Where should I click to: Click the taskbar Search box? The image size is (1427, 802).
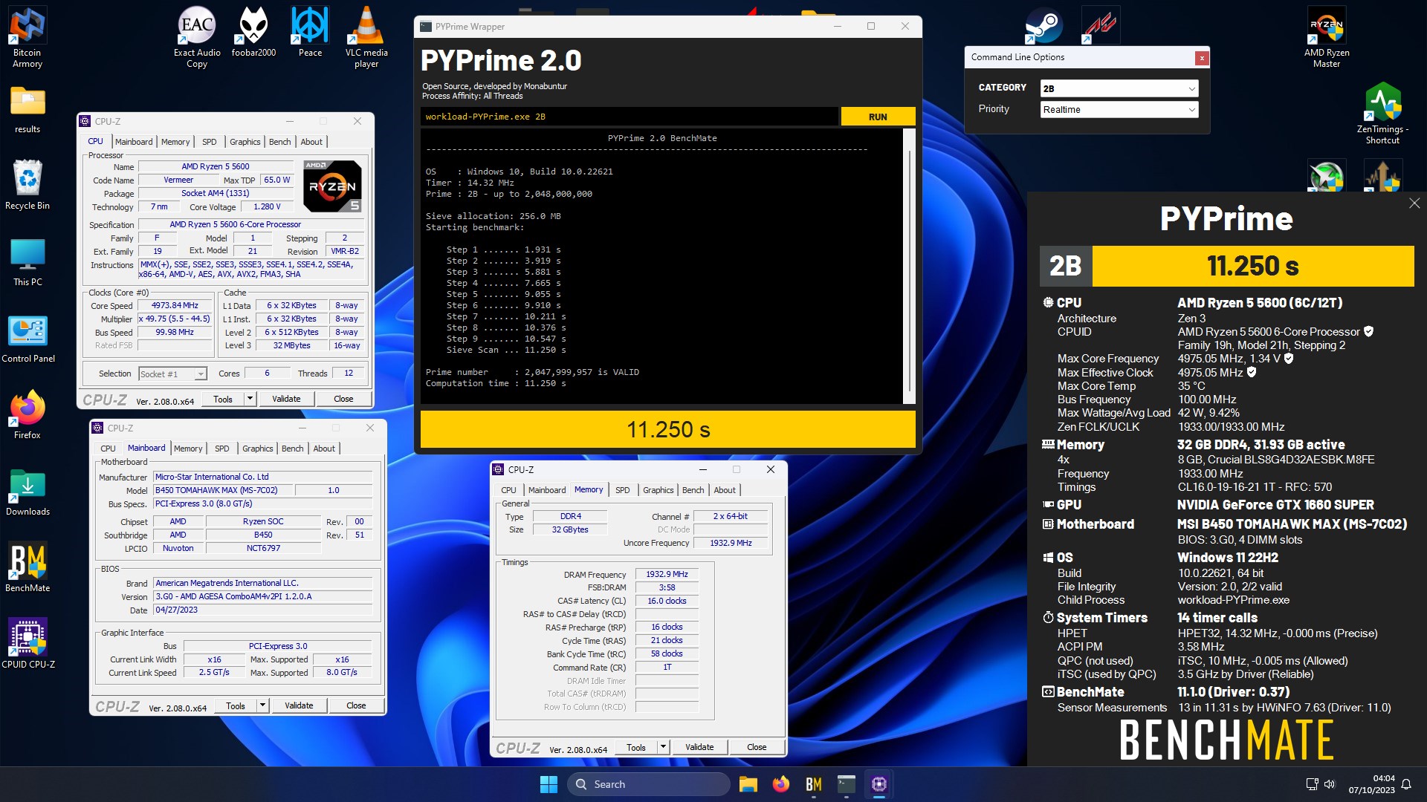pyautogui.click(x=649, y=784)
